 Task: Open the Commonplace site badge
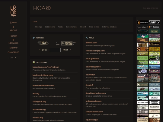point(142,54)
